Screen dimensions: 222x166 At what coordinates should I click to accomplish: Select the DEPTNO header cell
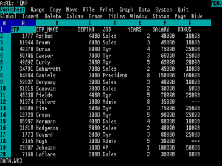point(86,29)
